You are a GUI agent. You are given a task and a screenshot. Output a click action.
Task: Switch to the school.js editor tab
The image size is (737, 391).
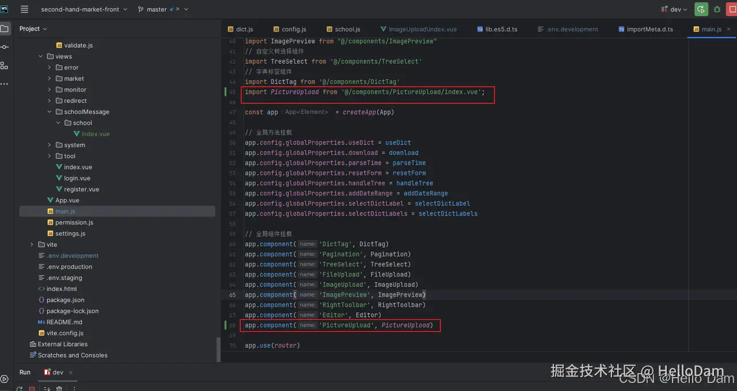pyautogui.click(x=343, y=29)
